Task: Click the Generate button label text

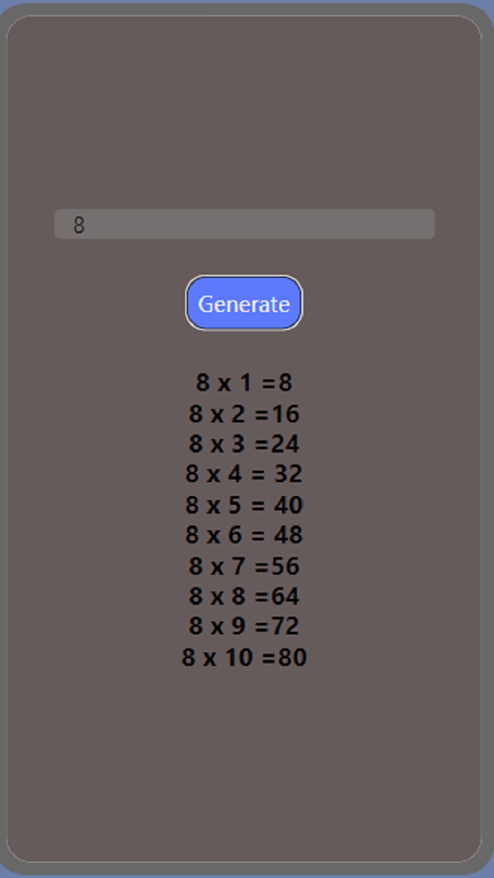Action: (244, 302)
